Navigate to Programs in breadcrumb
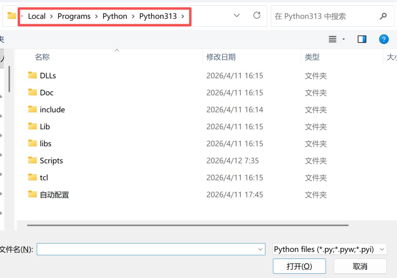Screen dimensions: 397x278 (x=74, y=16)
